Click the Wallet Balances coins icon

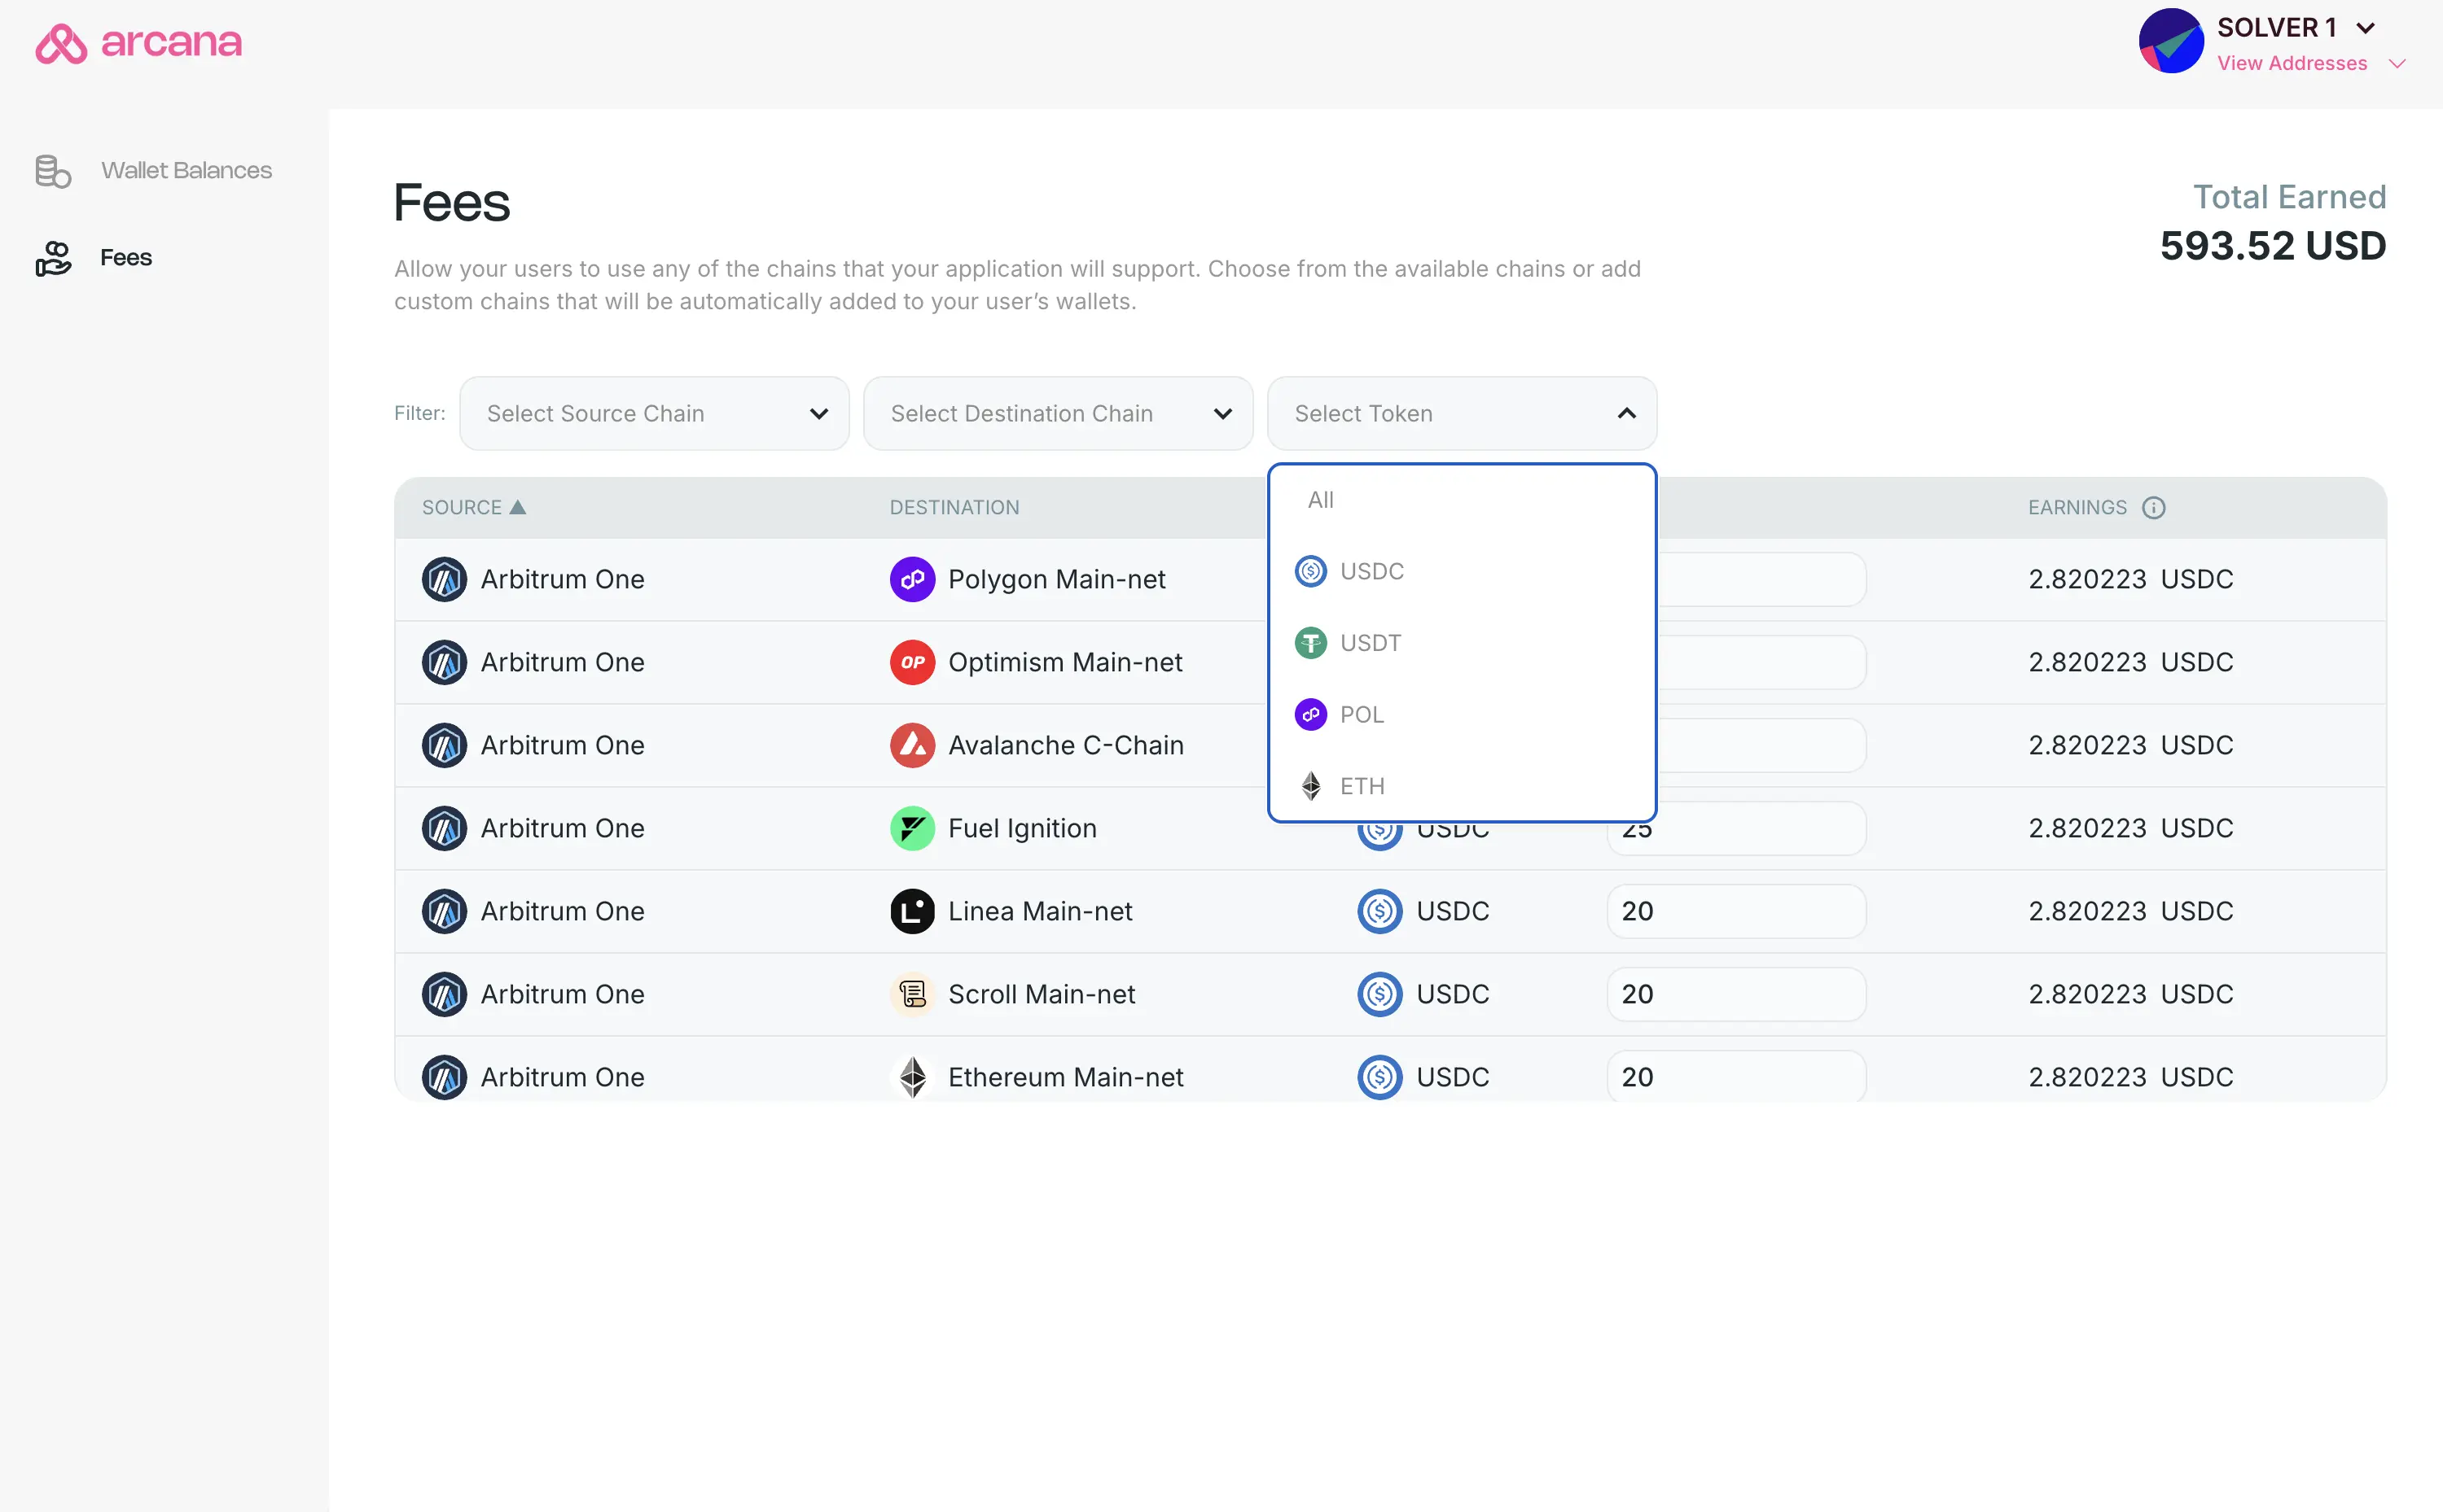click(x=53, y=171)
